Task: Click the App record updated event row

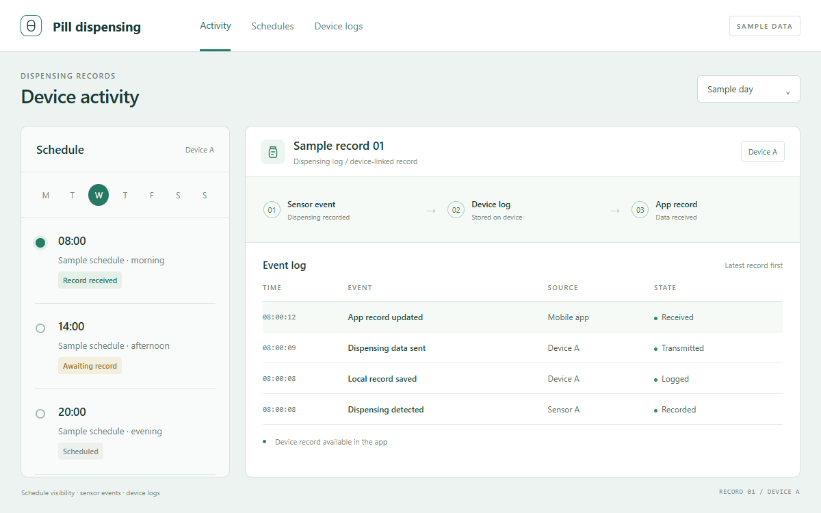Action: [x=523, y=317]
